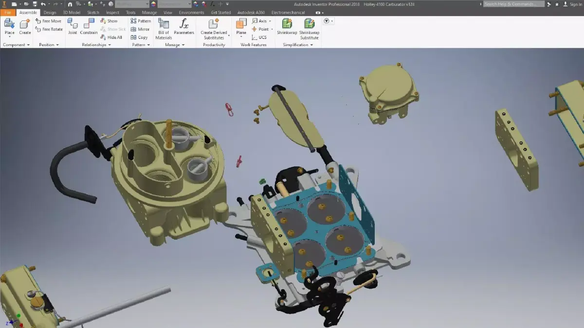
Task: Click the Search Help & Commands field
Action: tap(514, 4)
